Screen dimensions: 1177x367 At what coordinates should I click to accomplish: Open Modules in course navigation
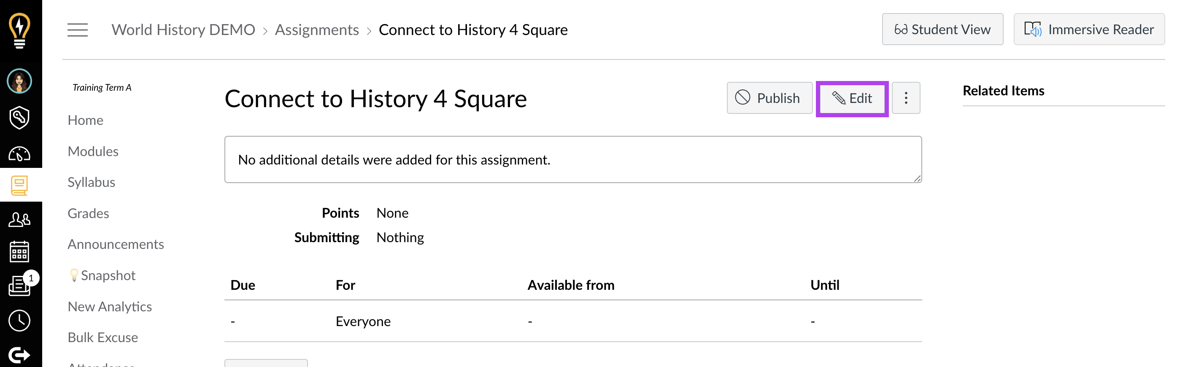pyautogui.click(x=93, y=151)
